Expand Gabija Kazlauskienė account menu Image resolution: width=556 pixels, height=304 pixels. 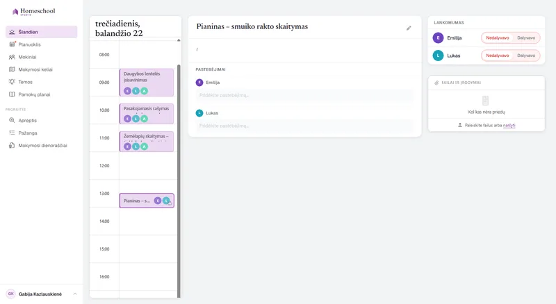pyautogui.click(x=75, y=294)
